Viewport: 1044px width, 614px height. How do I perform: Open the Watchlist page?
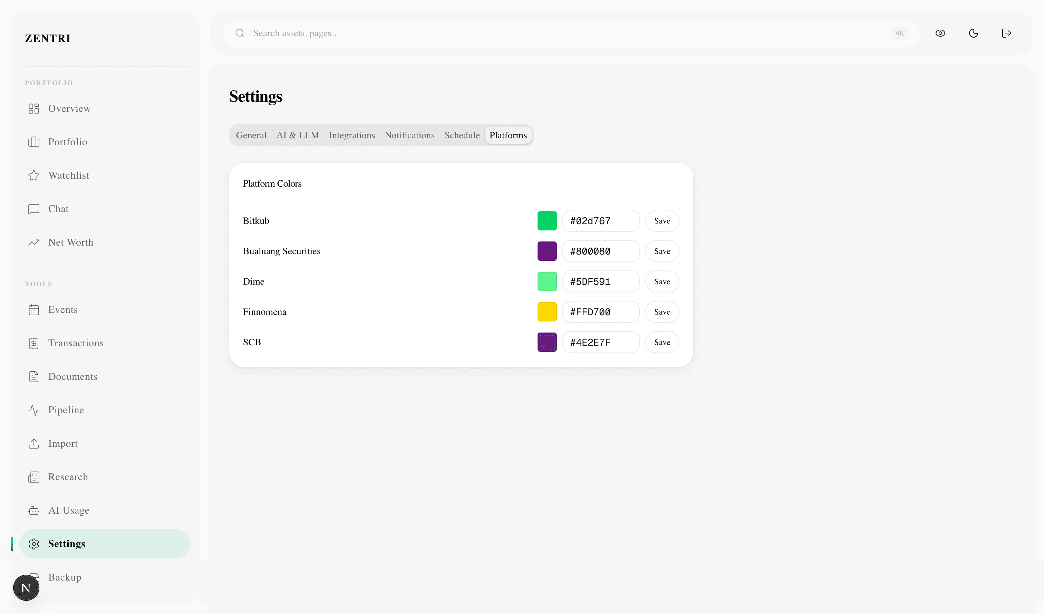pyautogui.click(x=104, y=176)
